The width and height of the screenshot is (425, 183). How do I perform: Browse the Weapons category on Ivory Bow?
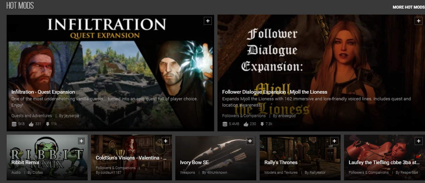(188, 172)
